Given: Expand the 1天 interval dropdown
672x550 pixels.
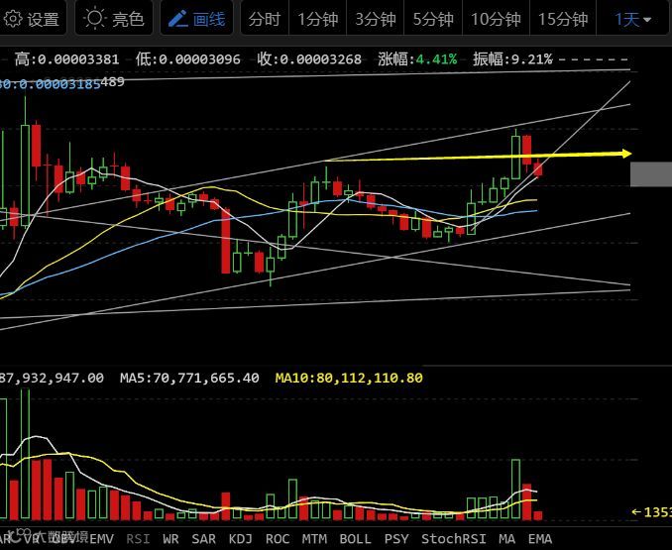Looking at the screenshot, I should pyautogui.click(x=633, y=19).
